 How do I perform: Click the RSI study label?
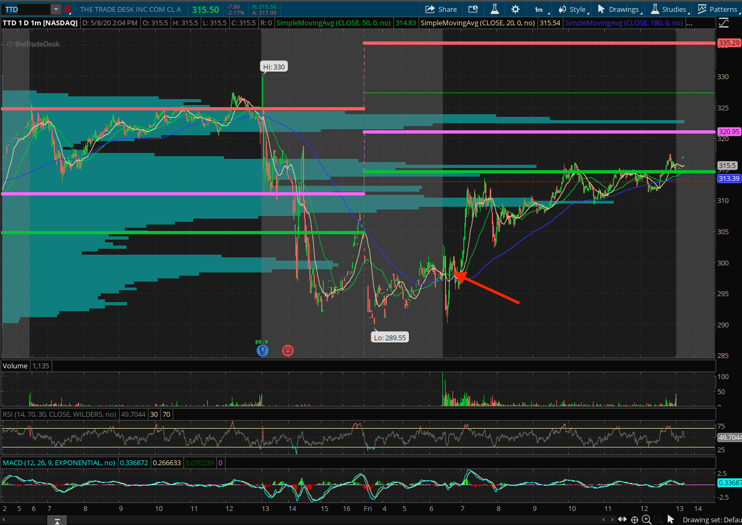59,414
